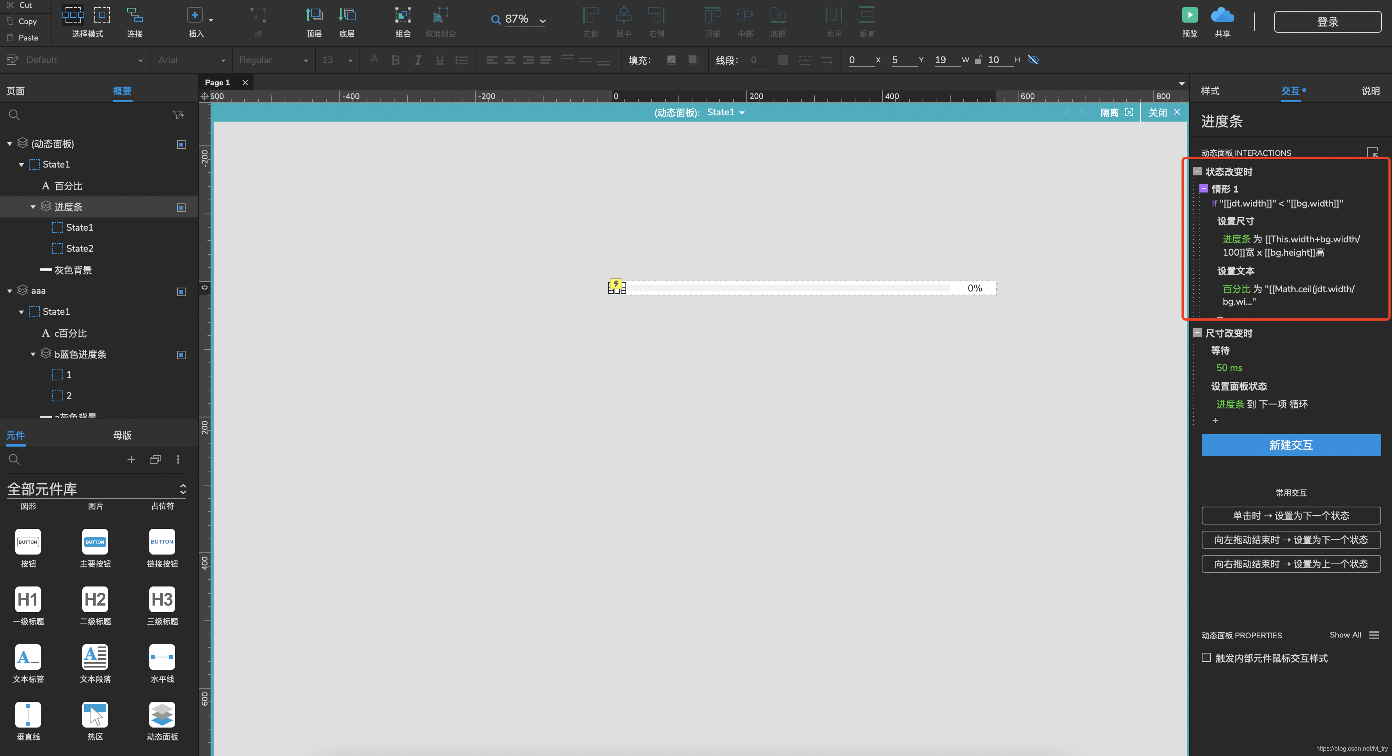Viewport: 1392px width, 756px height.
Task: Collapse the 尺寸改变时 interaction section
Action: pos(1197,333)
